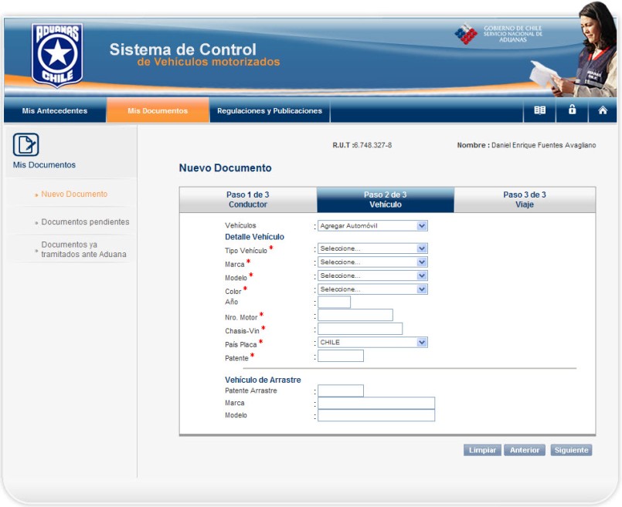This screenshot has height=507, width=622.
Task: Open the vehicle Modelo Seleccione dropdown
Action: coord(372,275)
